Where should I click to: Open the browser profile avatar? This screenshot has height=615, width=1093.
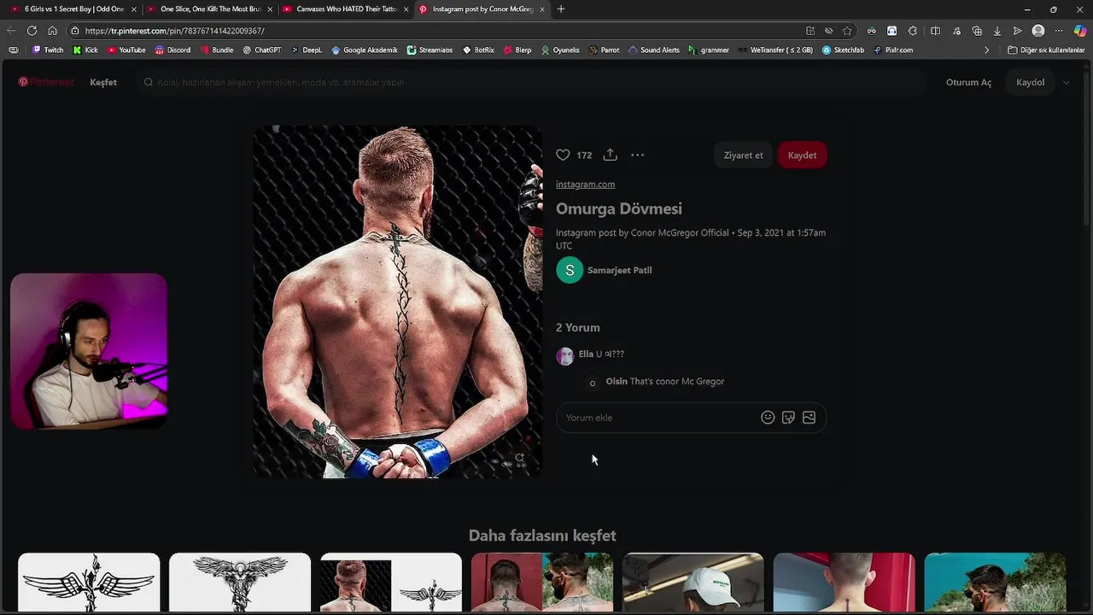tap(1038, 31)
